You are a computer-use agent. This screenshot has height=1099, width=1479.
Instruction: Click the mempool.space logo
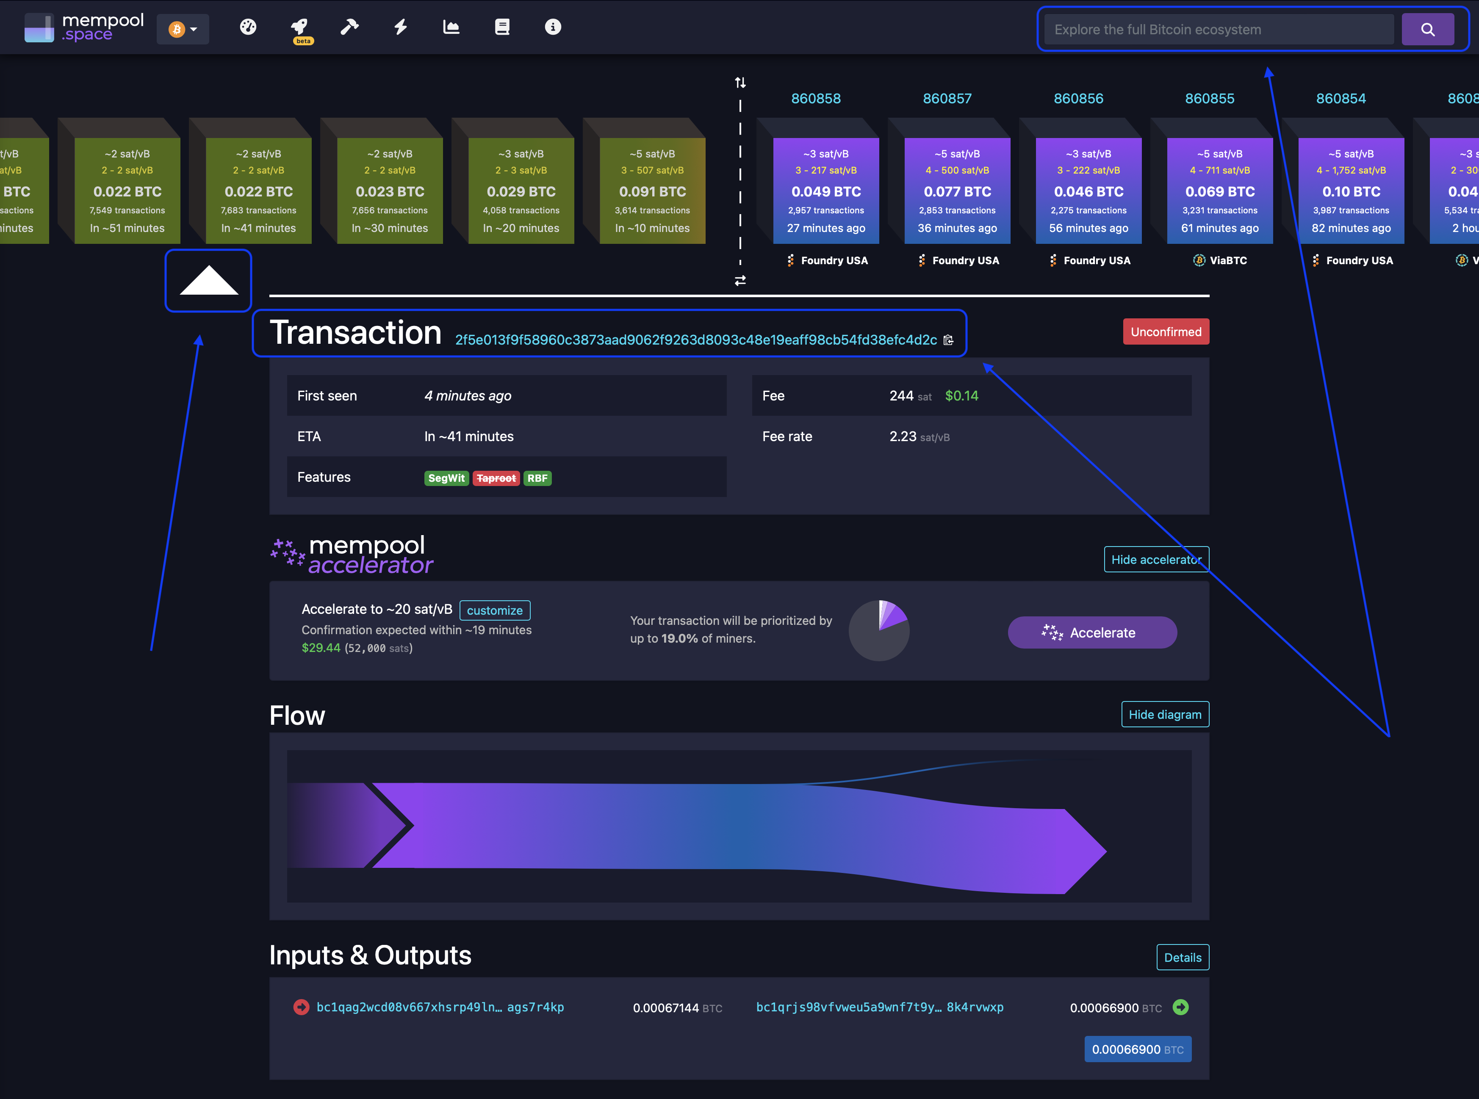(x=83, y=27)
